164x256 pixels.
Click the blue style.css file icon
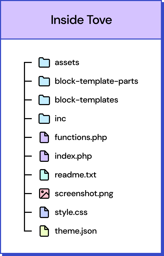[x=44, y=212]
